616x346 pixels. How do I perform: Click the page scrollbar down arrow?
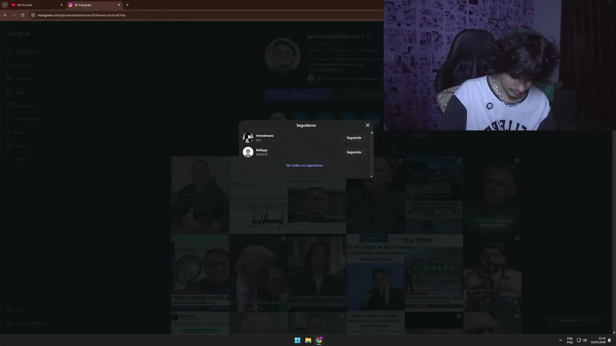(x=614, y=332)
